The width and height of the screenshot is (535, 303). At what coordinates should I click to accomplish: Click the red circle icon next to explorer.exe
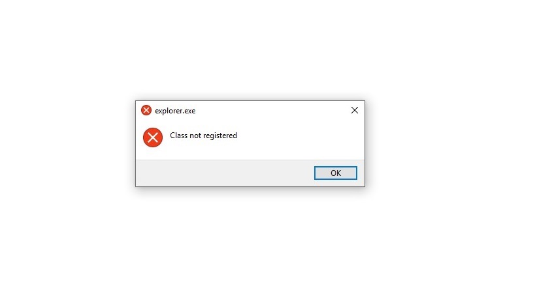pyautogui.click(x=146, y=110)
